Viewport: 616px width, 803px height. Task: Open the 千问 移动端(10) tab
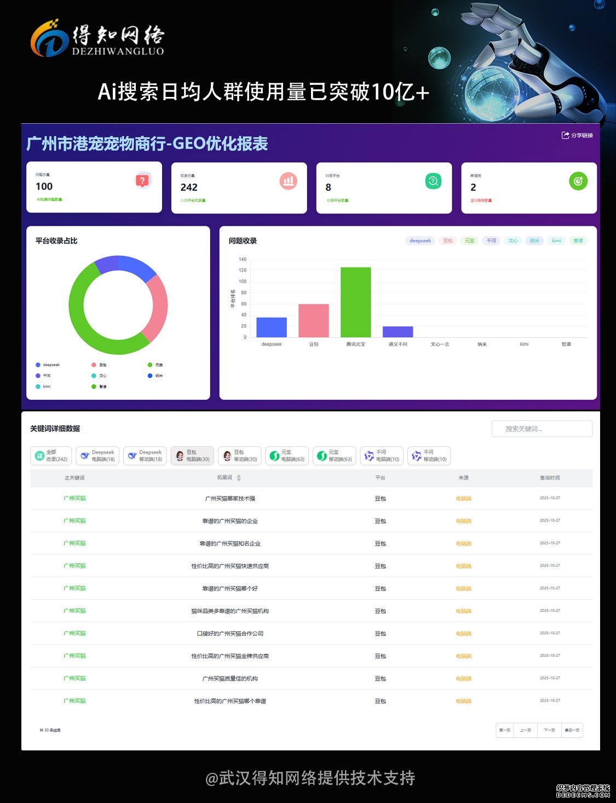(x=429, y=456)
